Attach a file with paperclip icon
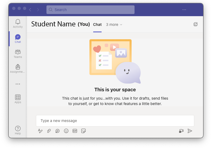 click(x=49, y=131)
